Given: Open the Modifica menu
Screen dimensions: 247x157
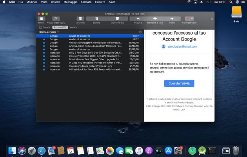Looking at the screenshot, I should coord(32,2).
